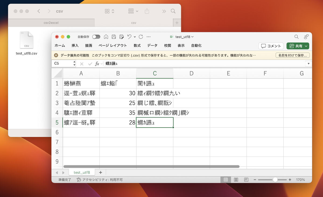Click the Normal view grid icon
The image size is (323, 197).
click(226, 180)
